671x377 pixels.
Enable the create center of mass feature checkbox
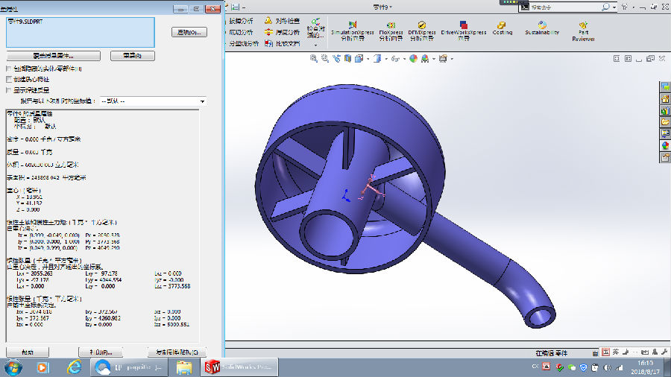click(x=8, y=79)
